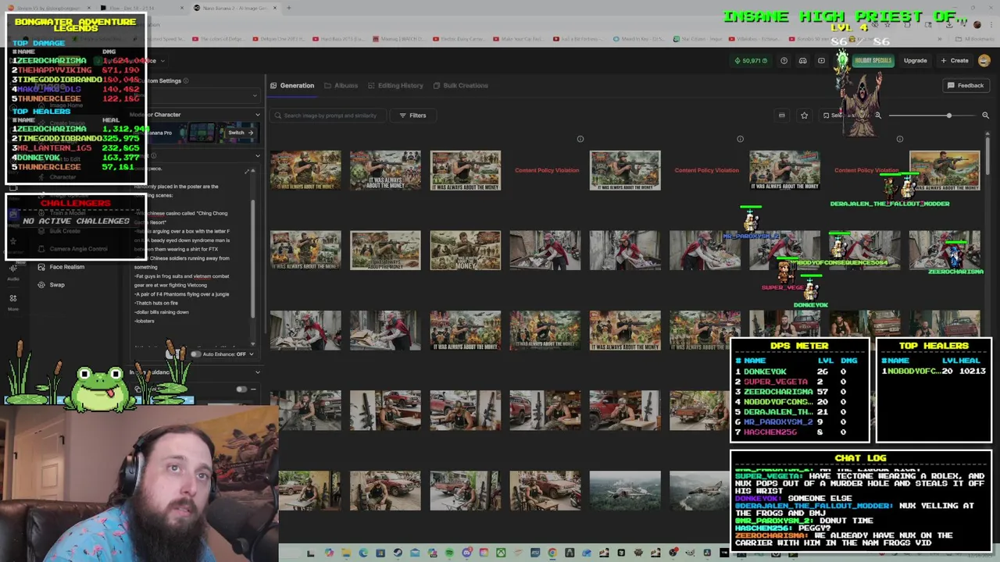Open the Spotify taskbar icon
Screen dimensions: 1000x562
(x=449, y=553)
